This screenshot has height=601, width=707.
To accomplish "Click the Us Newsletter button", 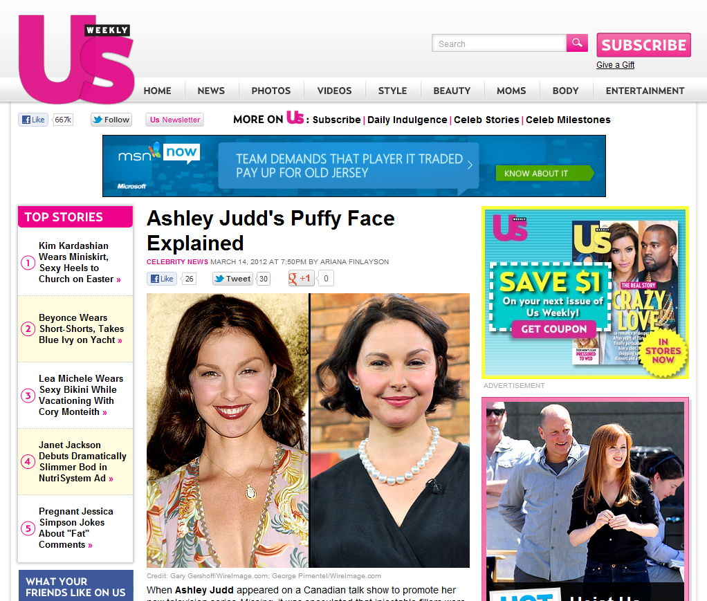I will (174, 120).
